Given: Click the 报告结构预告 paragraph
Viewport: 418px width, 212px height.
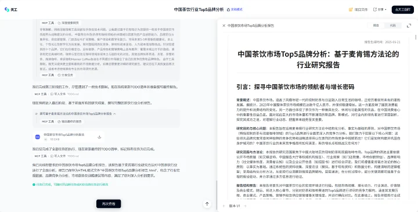Looking at the screenshot, I should (318, 192).
